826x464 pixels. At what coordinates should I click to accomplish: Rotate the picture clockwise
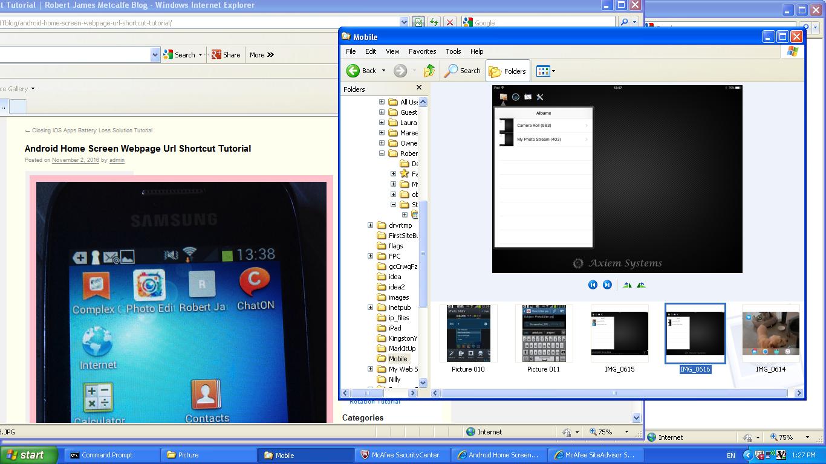point(627,285)
